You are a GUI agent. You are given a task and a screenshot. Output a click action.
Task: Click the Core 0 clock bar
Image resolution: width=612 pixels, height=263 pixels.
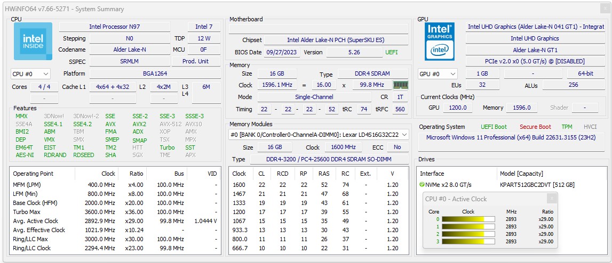point(468,219)
